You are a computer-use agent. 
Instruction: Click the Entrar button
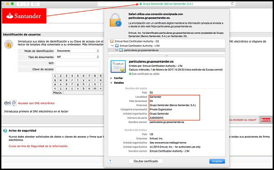266,120
